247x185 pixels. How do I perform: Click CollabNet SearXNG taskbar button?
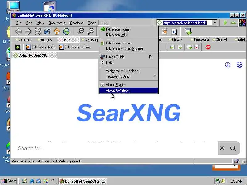coord(83,181)
